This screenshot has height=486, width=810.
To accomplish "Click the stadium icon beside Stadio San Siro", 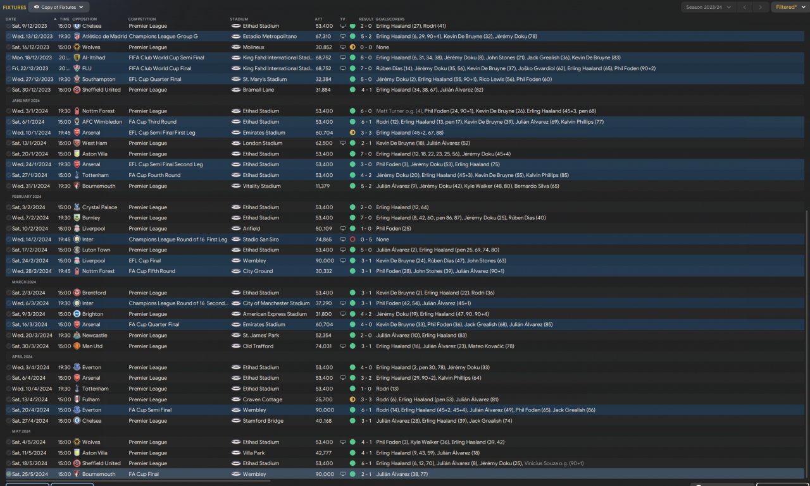I will pos(235,240).
